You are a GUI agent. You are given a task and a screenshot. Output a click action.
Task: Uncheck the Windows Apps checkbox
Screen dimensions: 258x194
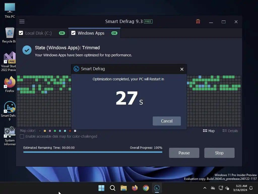(x=73, y=33)
